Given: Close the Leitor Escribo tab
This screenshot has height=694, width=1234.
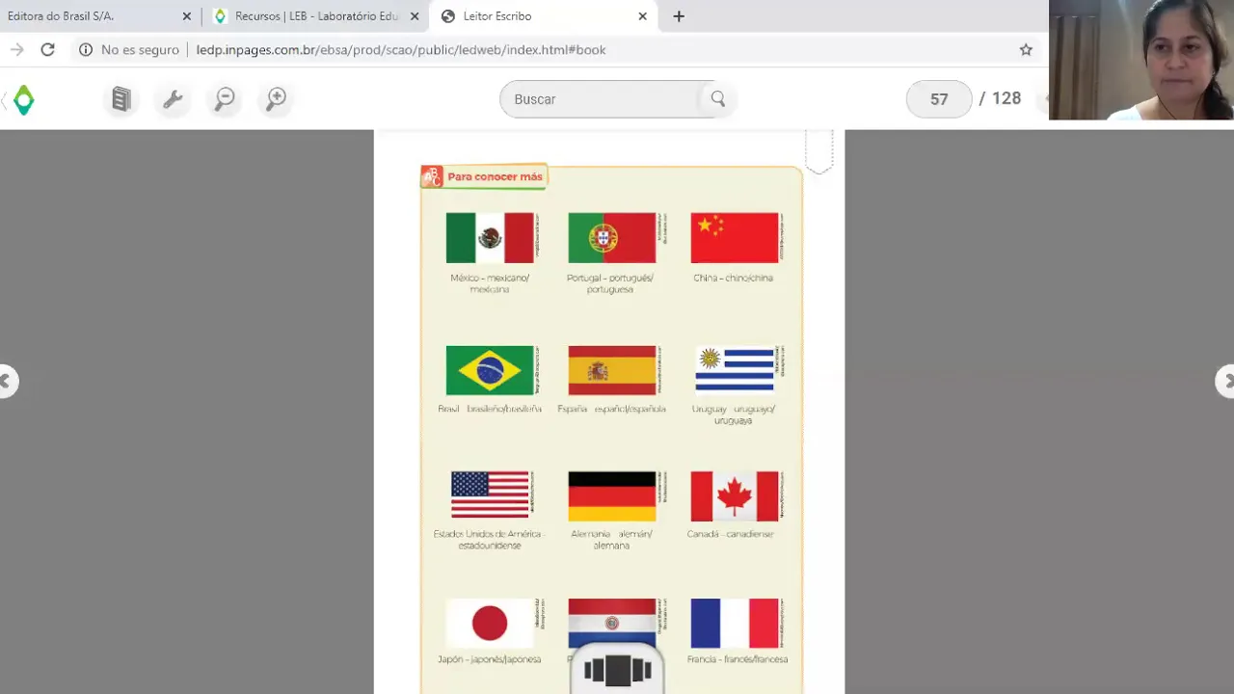Looking at the screenshot, I should point(643,16).
